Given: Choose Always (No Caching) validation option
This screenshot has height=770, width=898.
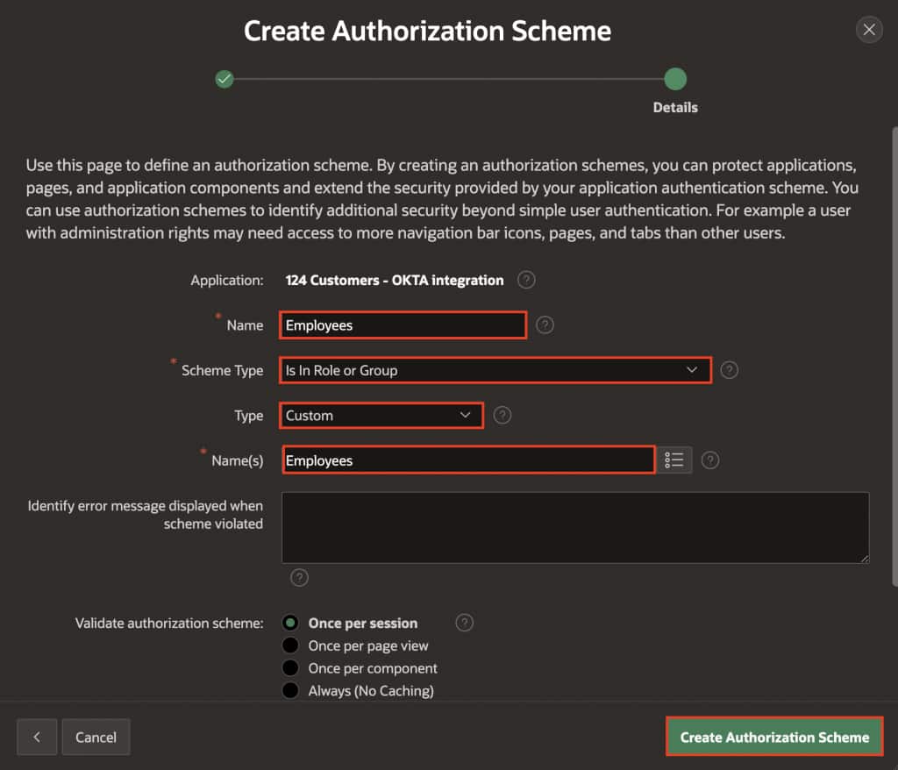Looking at the screenshot, I should (x=290, y=690).
